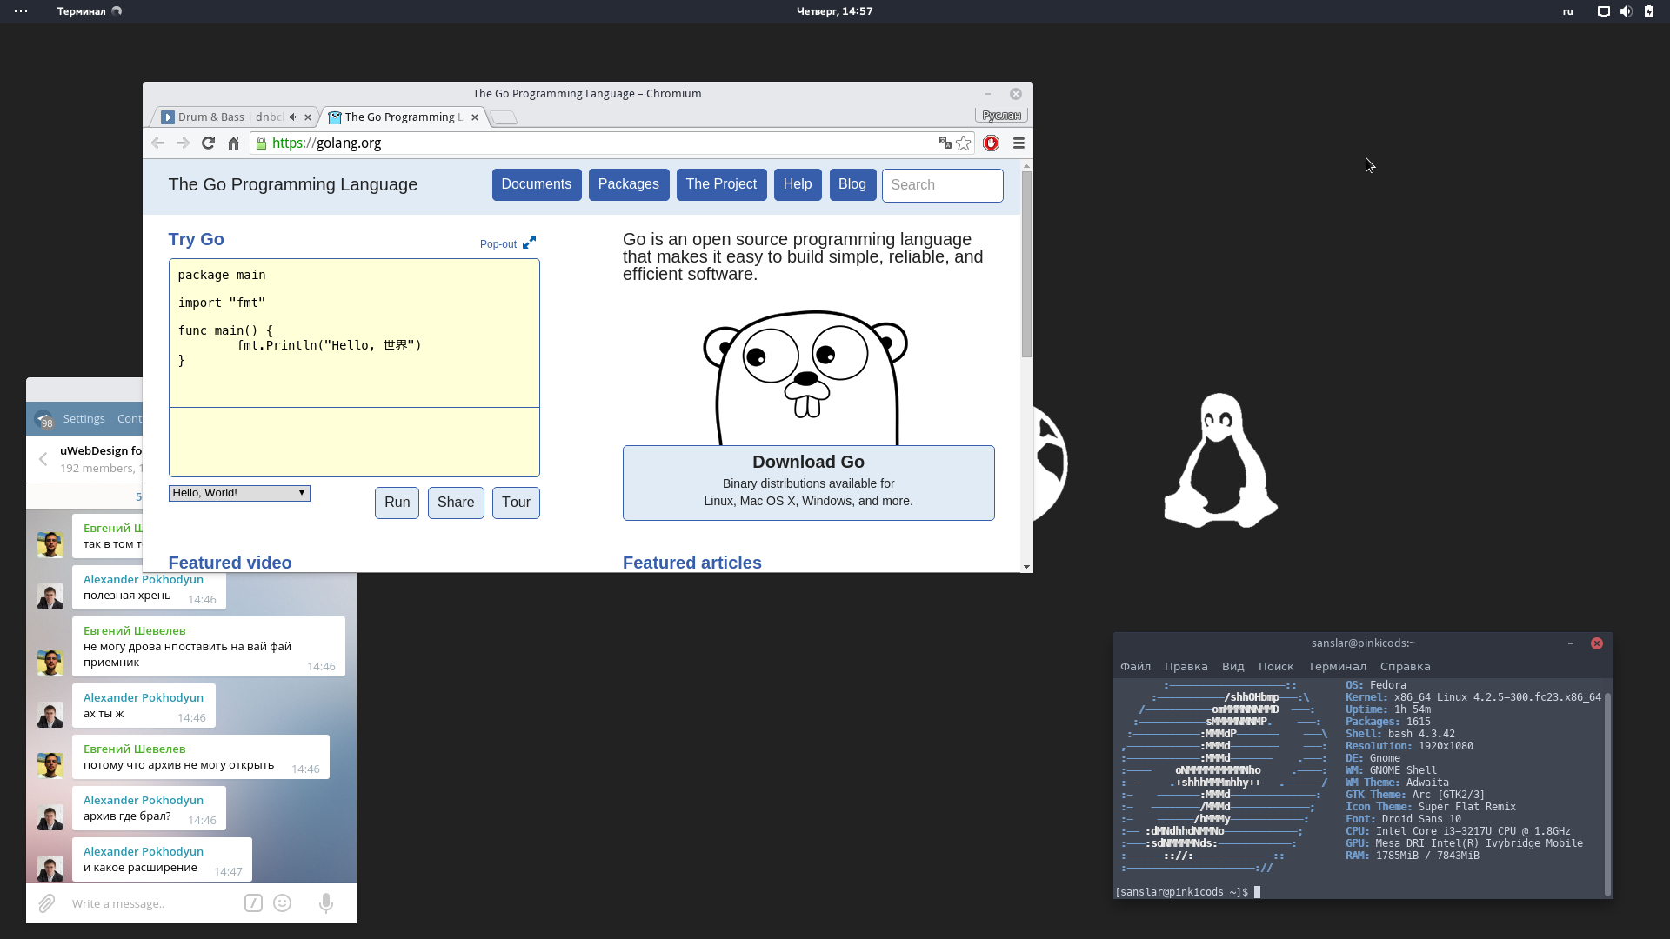Viewport: 1670px width, 939px height.
Task: Open the translate page icon in the address bar
Action: click(945, 143)
